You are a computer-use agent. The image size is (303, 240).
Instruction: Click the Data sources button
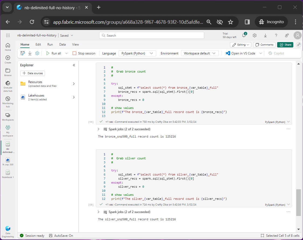pos(33,73)
